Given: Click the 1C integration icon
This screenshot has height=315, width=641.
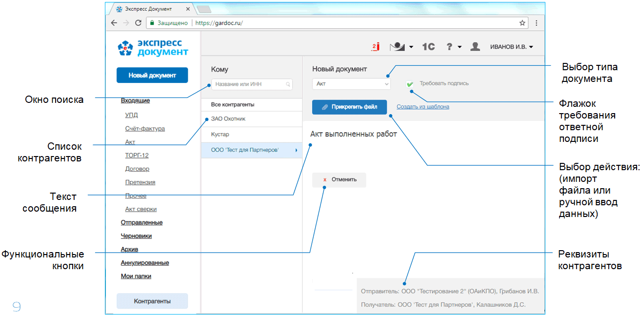Looking at the screenshot, I should pos(428,47).
